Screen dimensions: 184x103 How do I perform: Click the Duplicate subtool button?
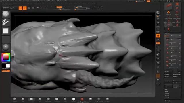(x=168, y=82)
